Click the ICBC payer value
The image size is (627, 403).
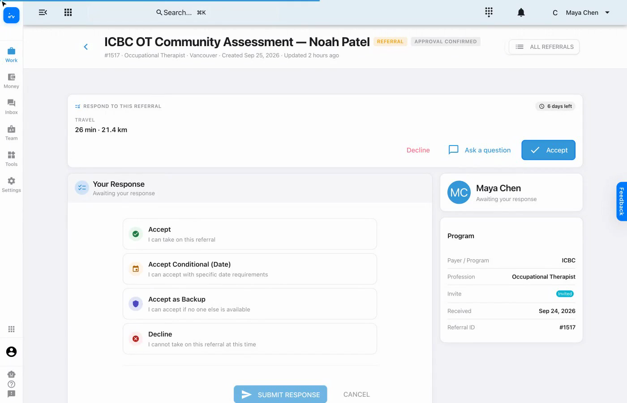point(569,261)
